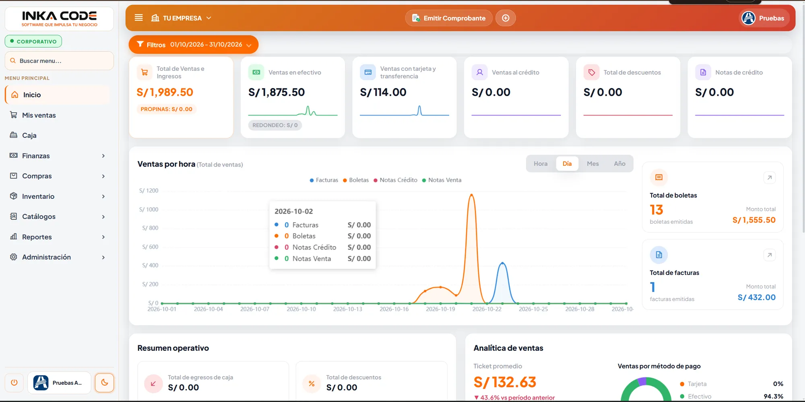This screenshot has height=402, width=805.
Task: Switch chart view to Mes
Action: [x=593, y=164]
